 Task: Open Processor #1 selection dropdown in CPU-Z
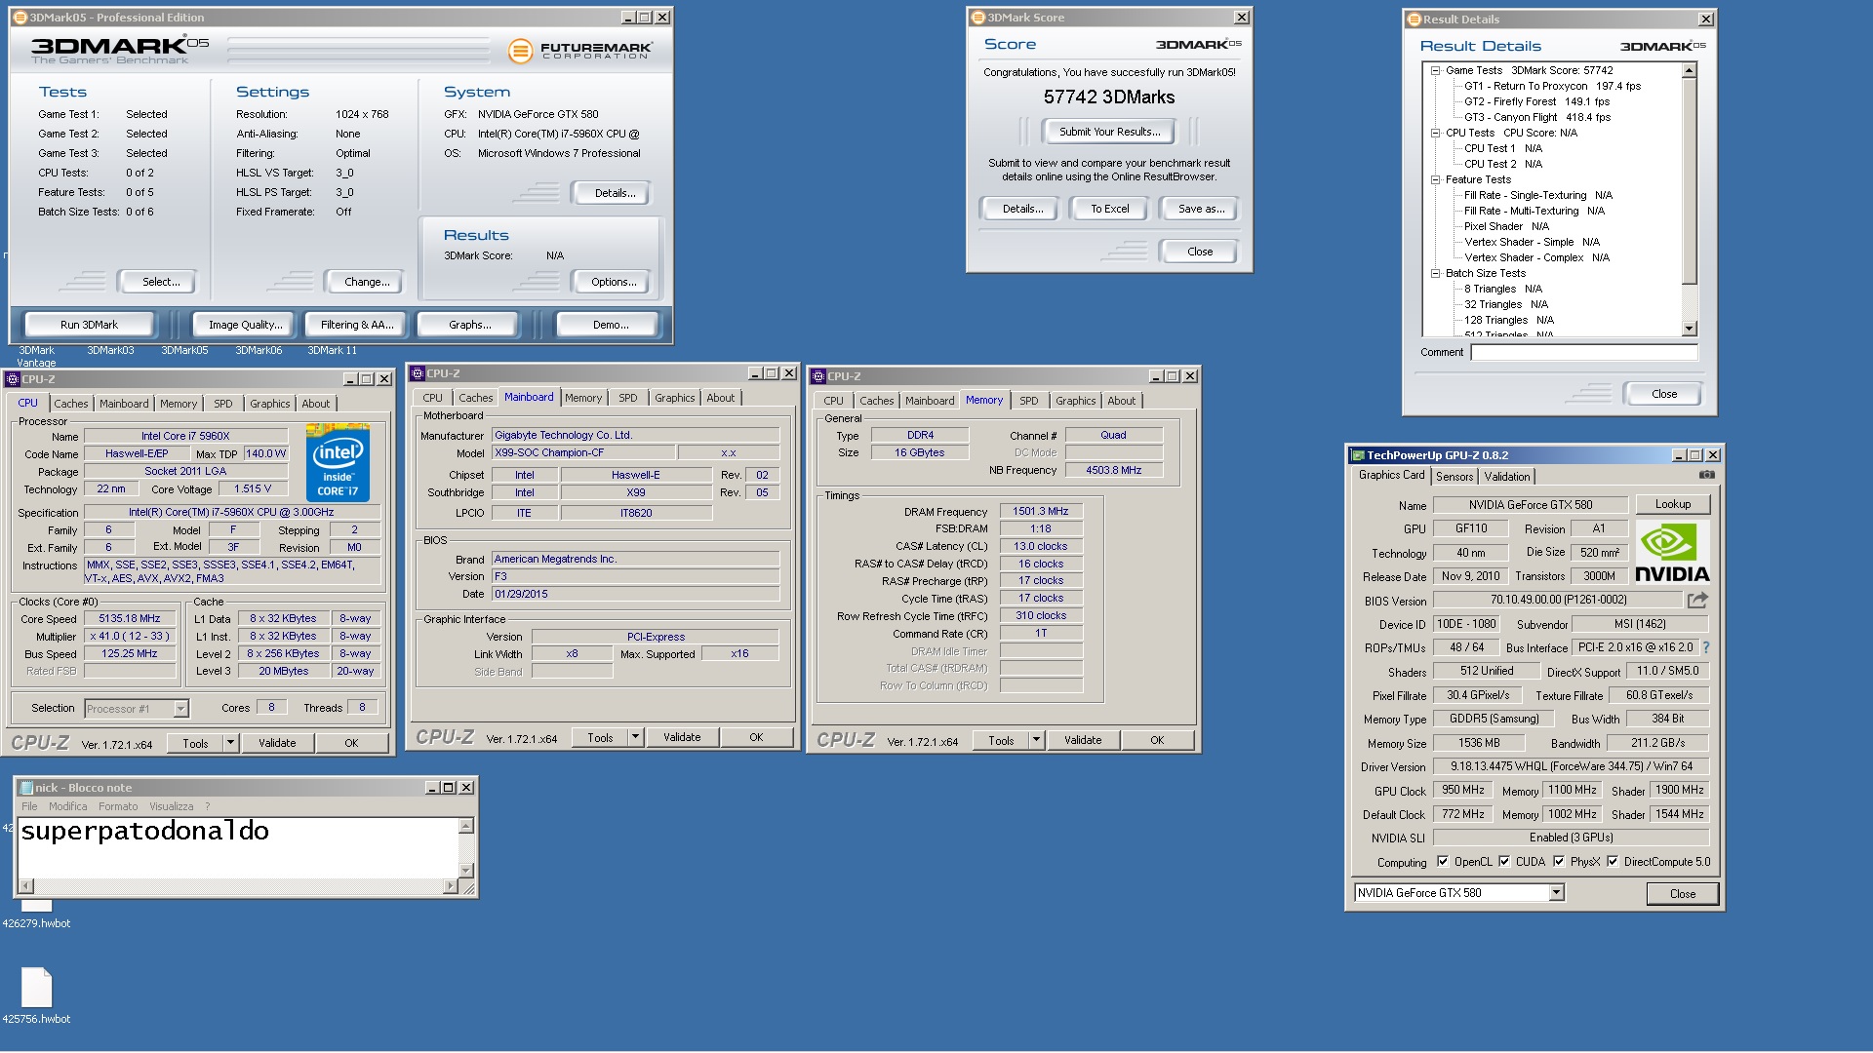(x=180, y=709)
